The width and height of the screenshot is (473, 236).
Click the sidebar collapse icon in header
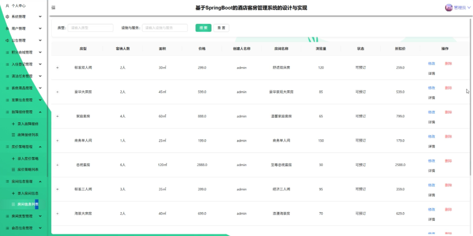(x=54, y=7)
